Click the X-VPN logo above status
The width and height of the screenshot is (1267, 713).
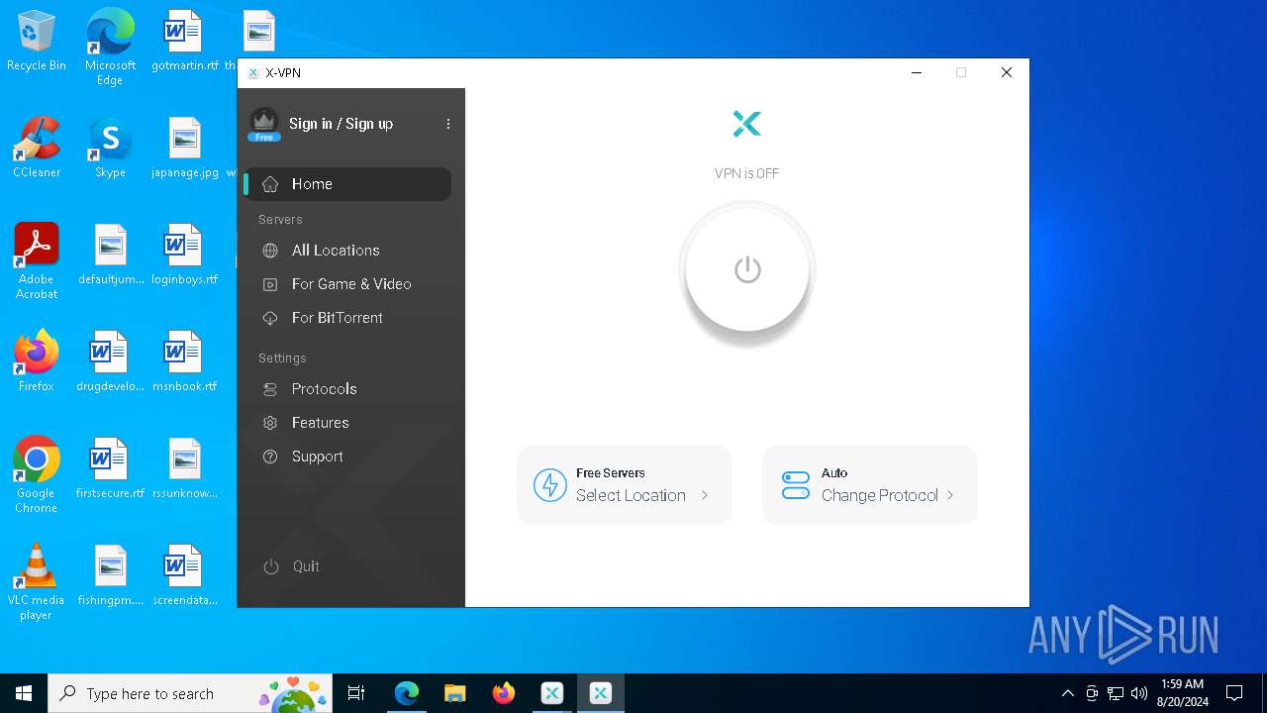(x=747, y=124)
